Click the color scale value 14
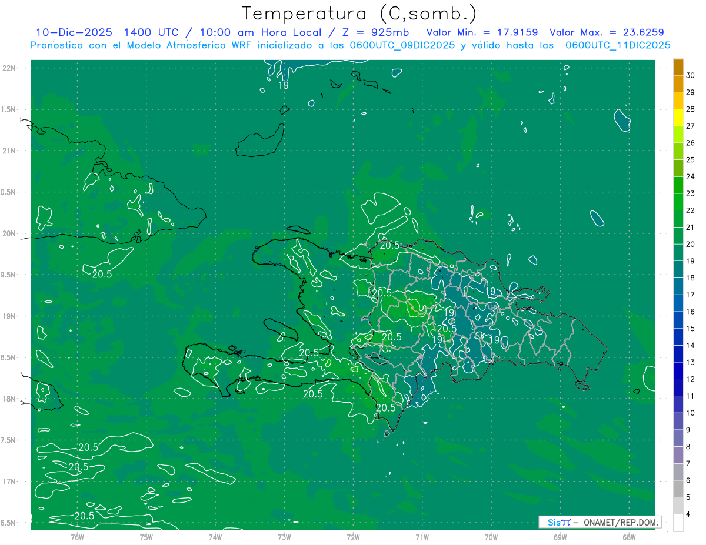Screen dimensions: 706x545 (x=691, y=345)
